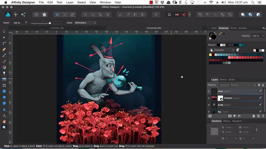Select the Pen tool
Image resolution: width=266 pixels, height=149 pixels.
coord(4,49)
